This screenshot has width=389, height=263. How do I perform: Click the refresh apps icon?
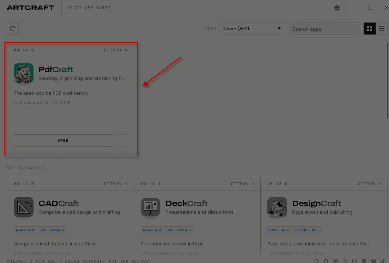pos(13,29)
